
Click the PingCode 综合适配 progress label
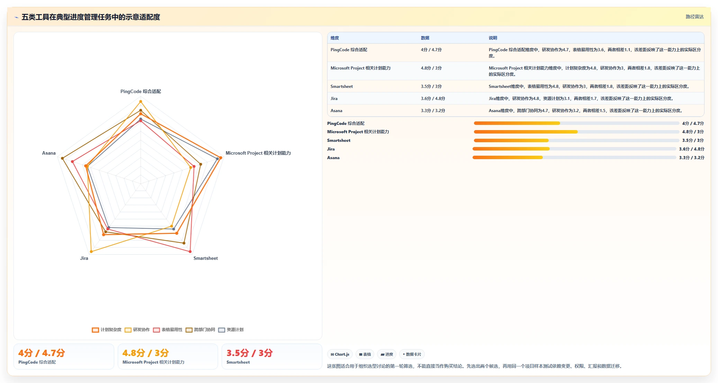coord(345,124)
